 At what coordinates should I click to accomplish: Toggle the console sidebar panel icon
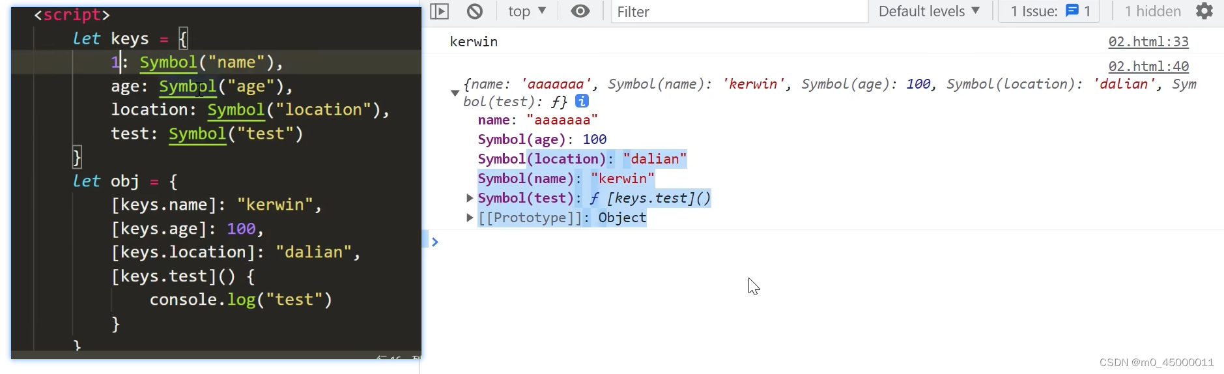coord(440,11)
